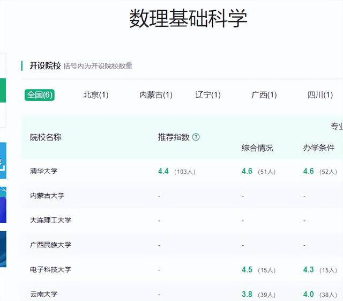Viewport: 343px width, 301px height.
Task: Click the 办学条件 column header
Action: [x=319, y=148]
